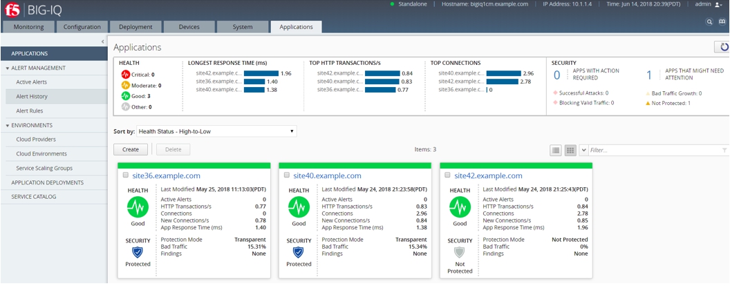This screenshot has height=286, width=730.
Task: Open the help book icon
Action: click(x=722, y=22)
